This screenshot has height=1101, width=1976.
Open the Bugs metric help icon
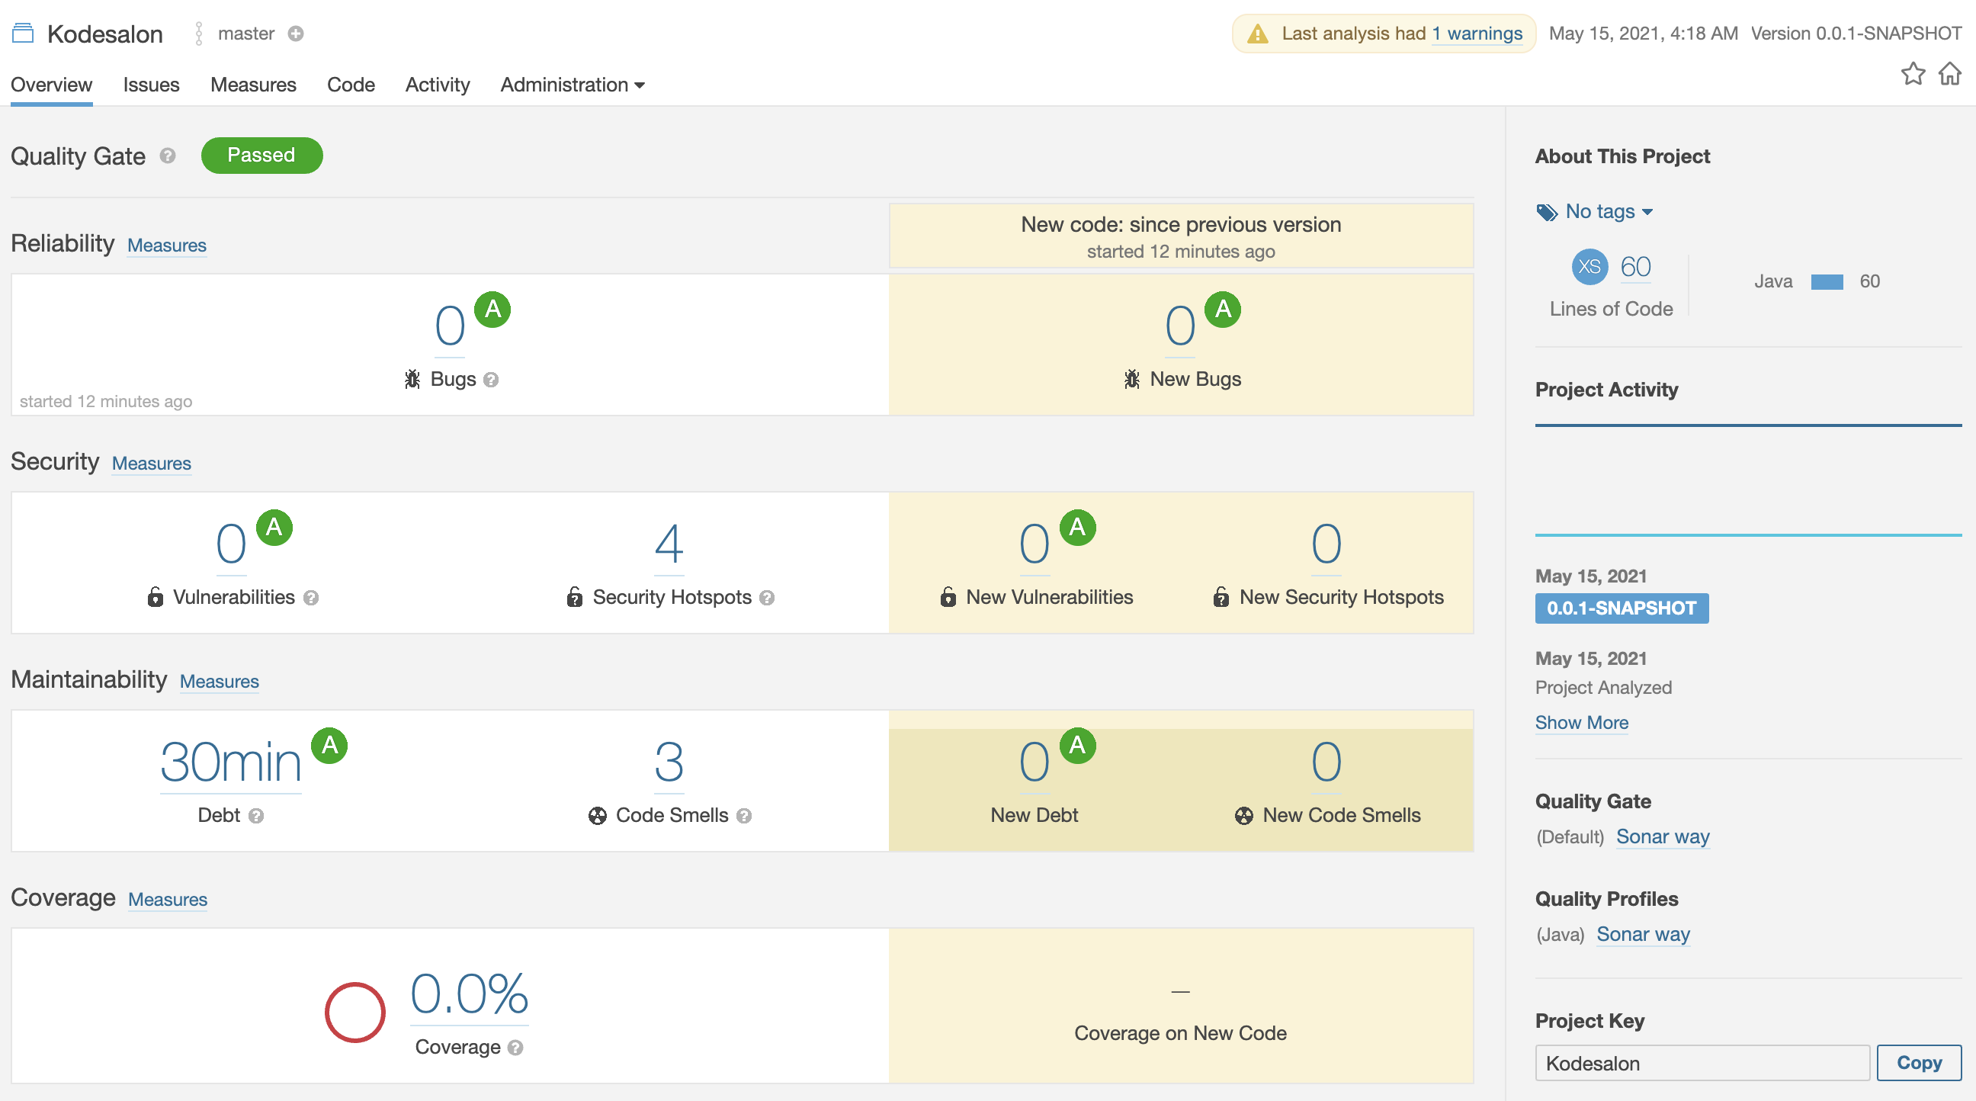point(491,379)
